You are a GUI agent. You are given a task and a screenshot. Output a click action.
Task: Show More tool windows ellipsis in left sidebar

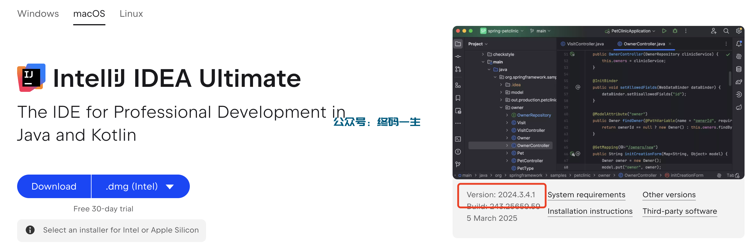(x=458, y=123)
